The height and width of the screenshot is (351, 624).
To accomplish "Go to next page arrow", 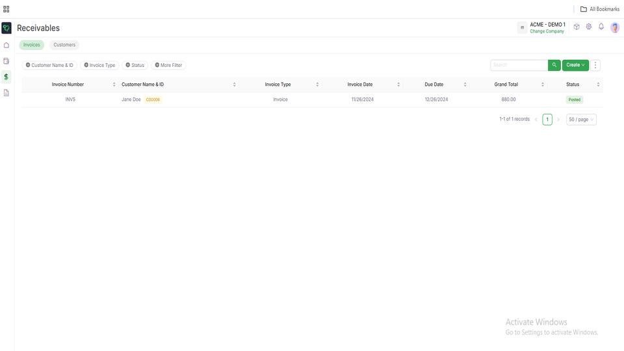I will (558, 120).
